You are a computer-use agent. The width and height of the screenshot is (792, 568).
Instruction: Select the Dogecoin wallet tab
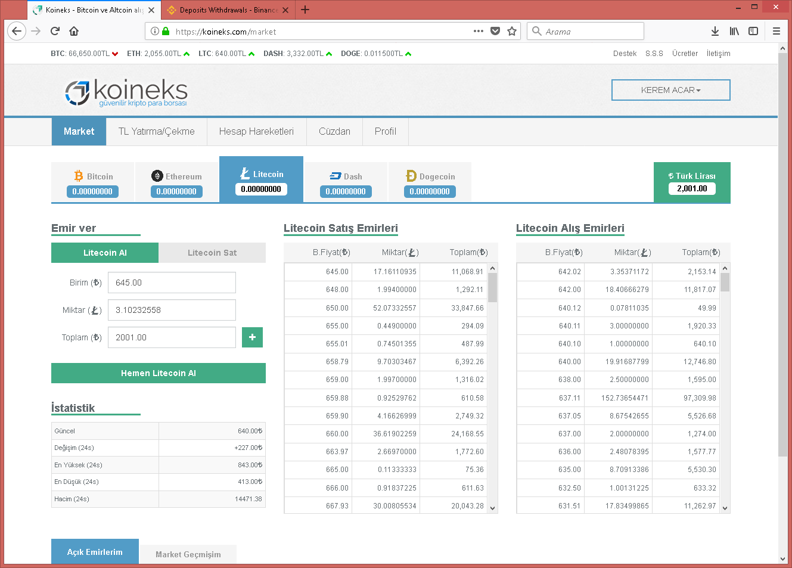[430, 182]
